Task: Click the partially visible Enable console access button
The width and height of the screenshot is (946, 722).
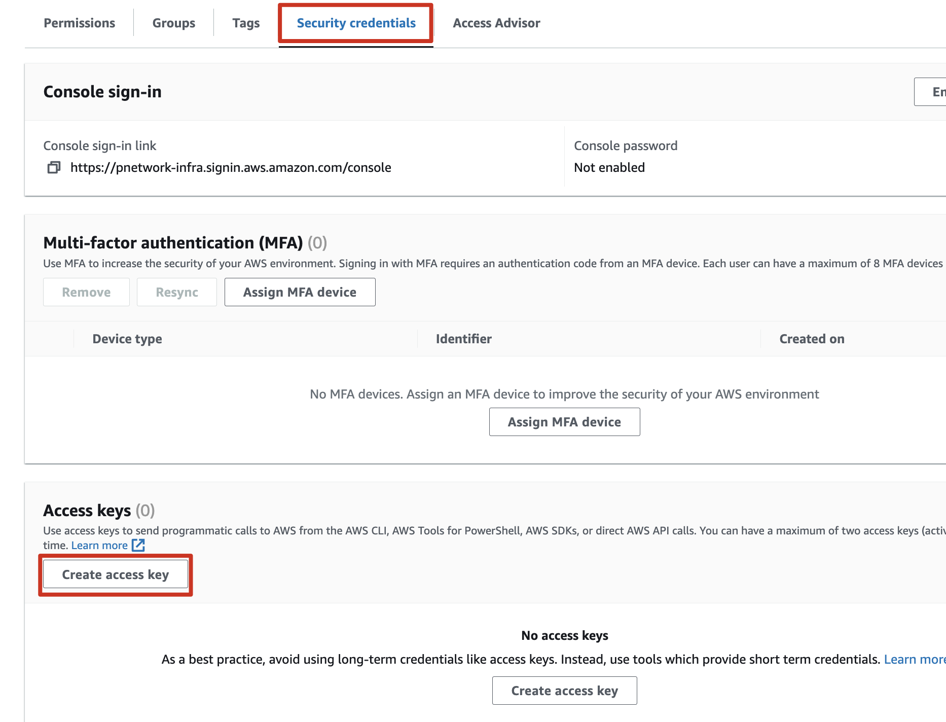Action: 930,92
